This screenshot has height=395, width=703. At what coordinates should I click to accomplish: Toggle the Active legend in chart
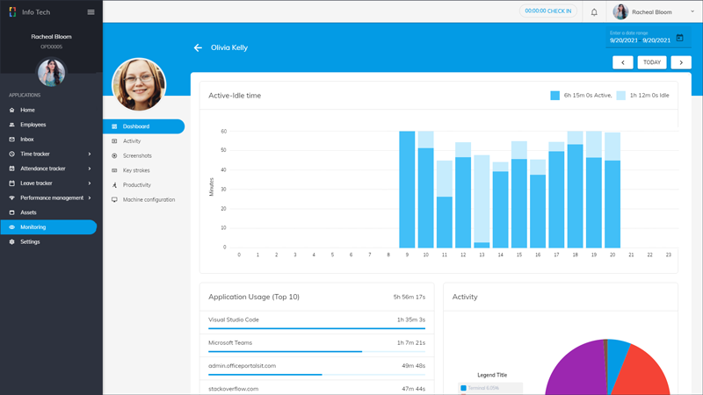pos(555,95)
